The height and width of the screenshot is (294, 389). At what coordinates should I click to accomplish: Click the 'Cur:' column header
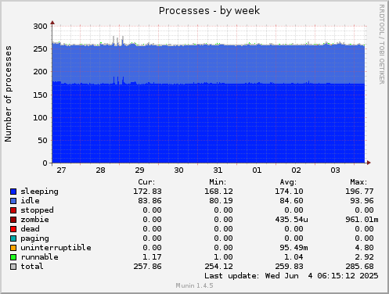(x=146, y=182)
